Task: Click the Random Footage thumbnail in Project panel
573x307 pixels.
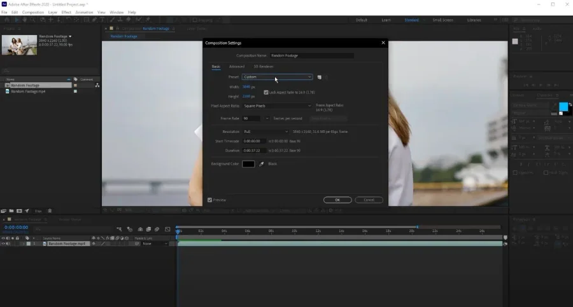Action: pyautogui.click(x=19, y=45)
